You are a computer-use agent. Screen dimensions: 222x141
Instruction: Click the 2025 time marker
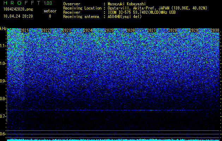click(x=109, y=30)
